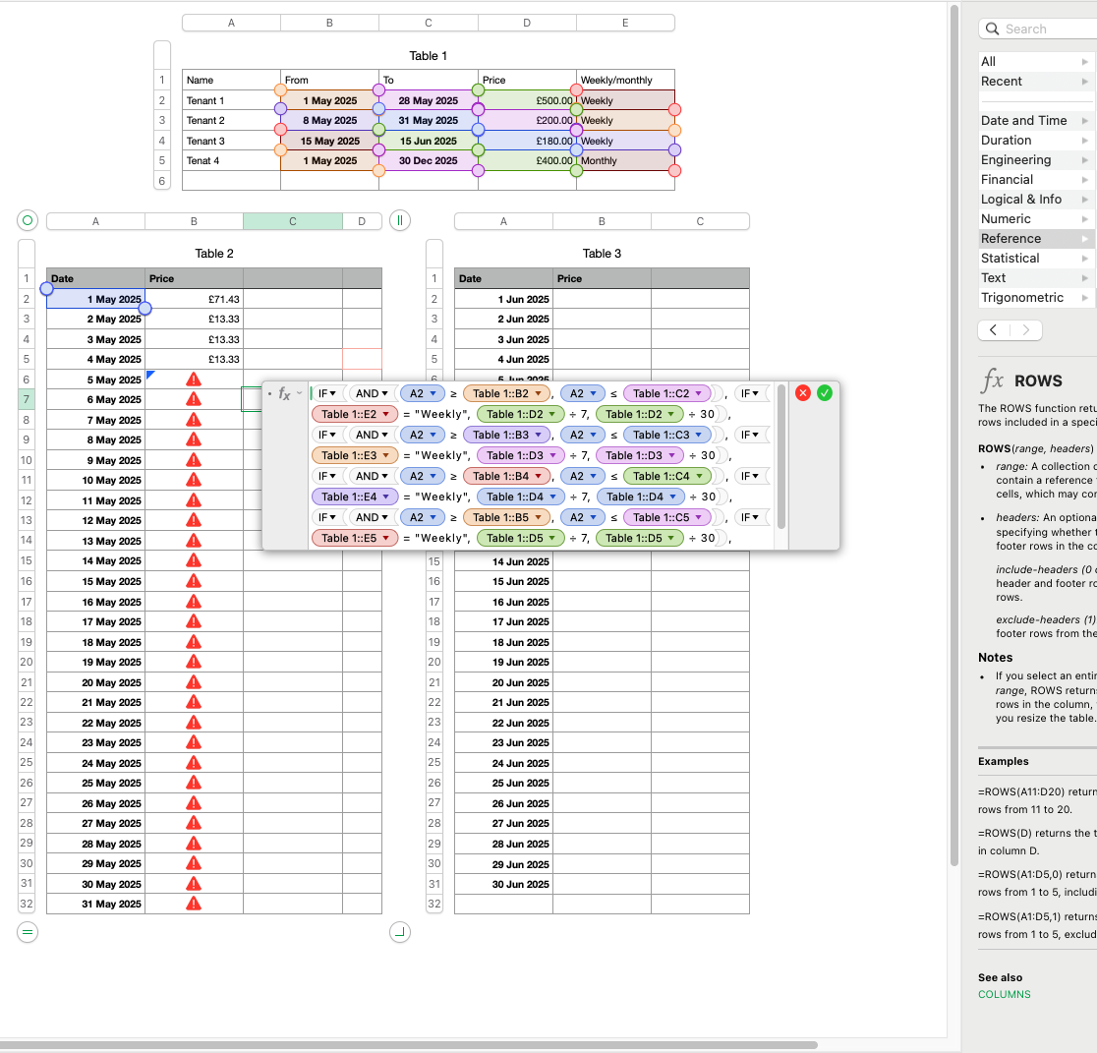This screenshot has height=1053, width=1097.
Task: Click the fx function icon in formula editor
Action: tap(285, 393)
